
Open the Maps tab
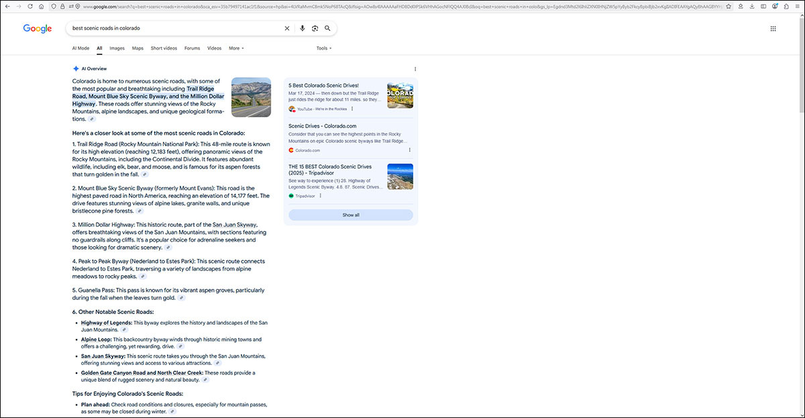(x=138, y=48)
